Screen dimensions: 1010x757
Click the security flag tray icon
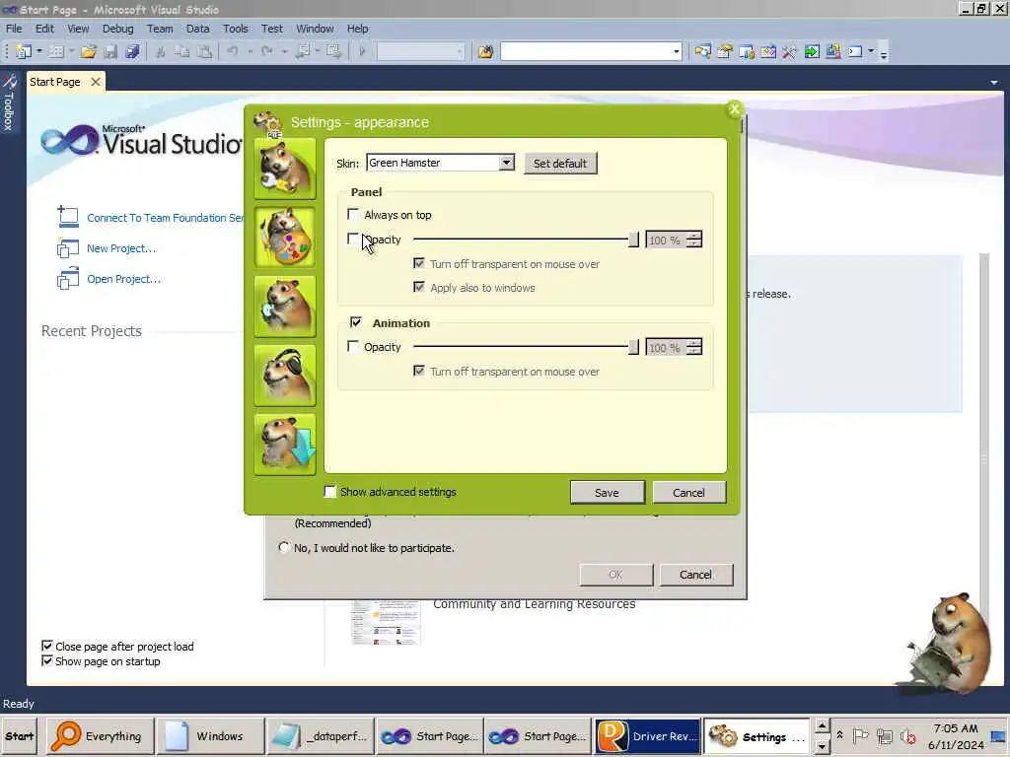tap(860, 735)
